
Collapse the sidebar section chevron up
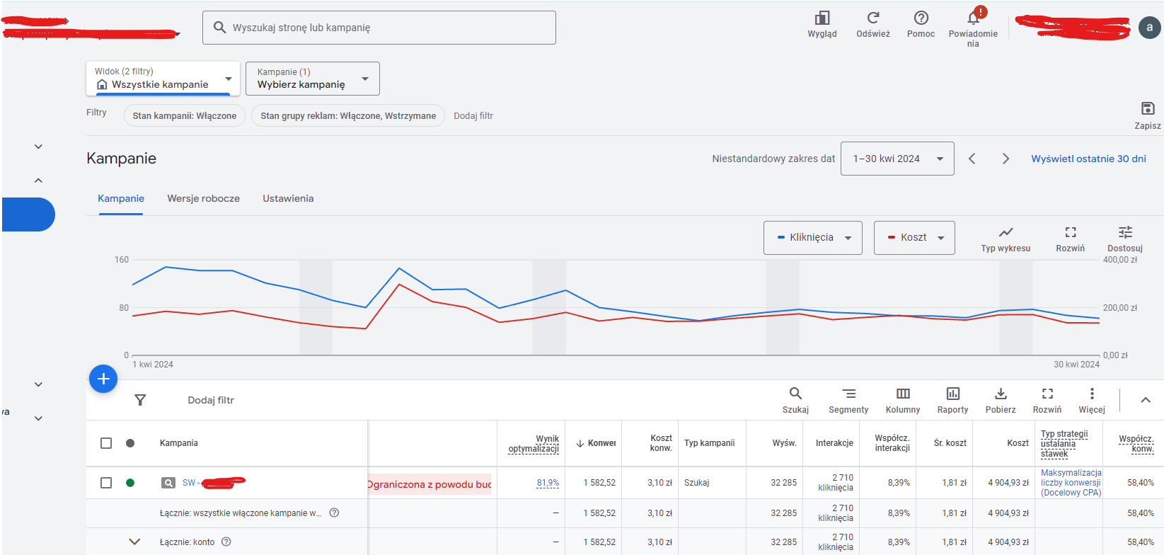(38, 181)
